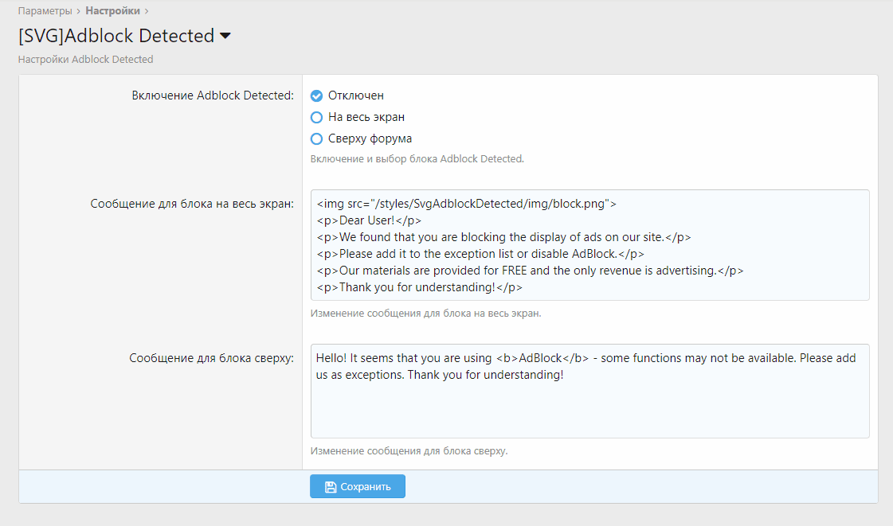Click the chevron after Настройки breadcrumb
The width and height of the screenshot is (893, 526).
click(147, 11)
